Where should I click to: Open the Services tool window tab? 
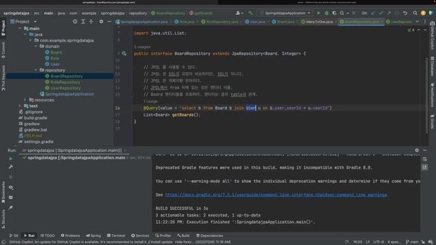coord(140,235)
